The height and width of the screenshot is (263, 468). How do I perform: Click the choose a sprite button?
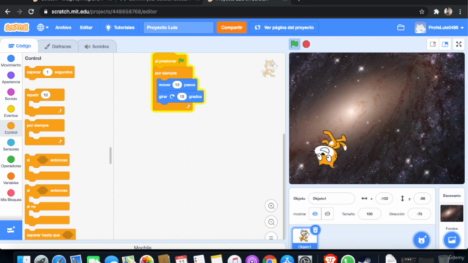coord(421,240)
